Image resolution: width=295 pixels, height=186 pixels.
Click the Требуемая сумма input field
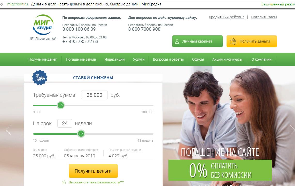[x=94, y=95]
